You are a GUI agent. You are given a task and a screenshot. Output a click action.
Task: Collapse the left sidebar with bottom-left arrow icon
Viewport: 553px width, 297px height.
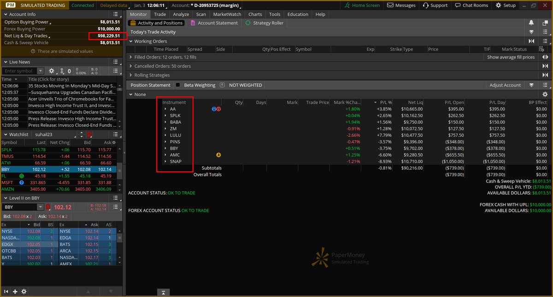pyautogui.click(x=6, y=291)
